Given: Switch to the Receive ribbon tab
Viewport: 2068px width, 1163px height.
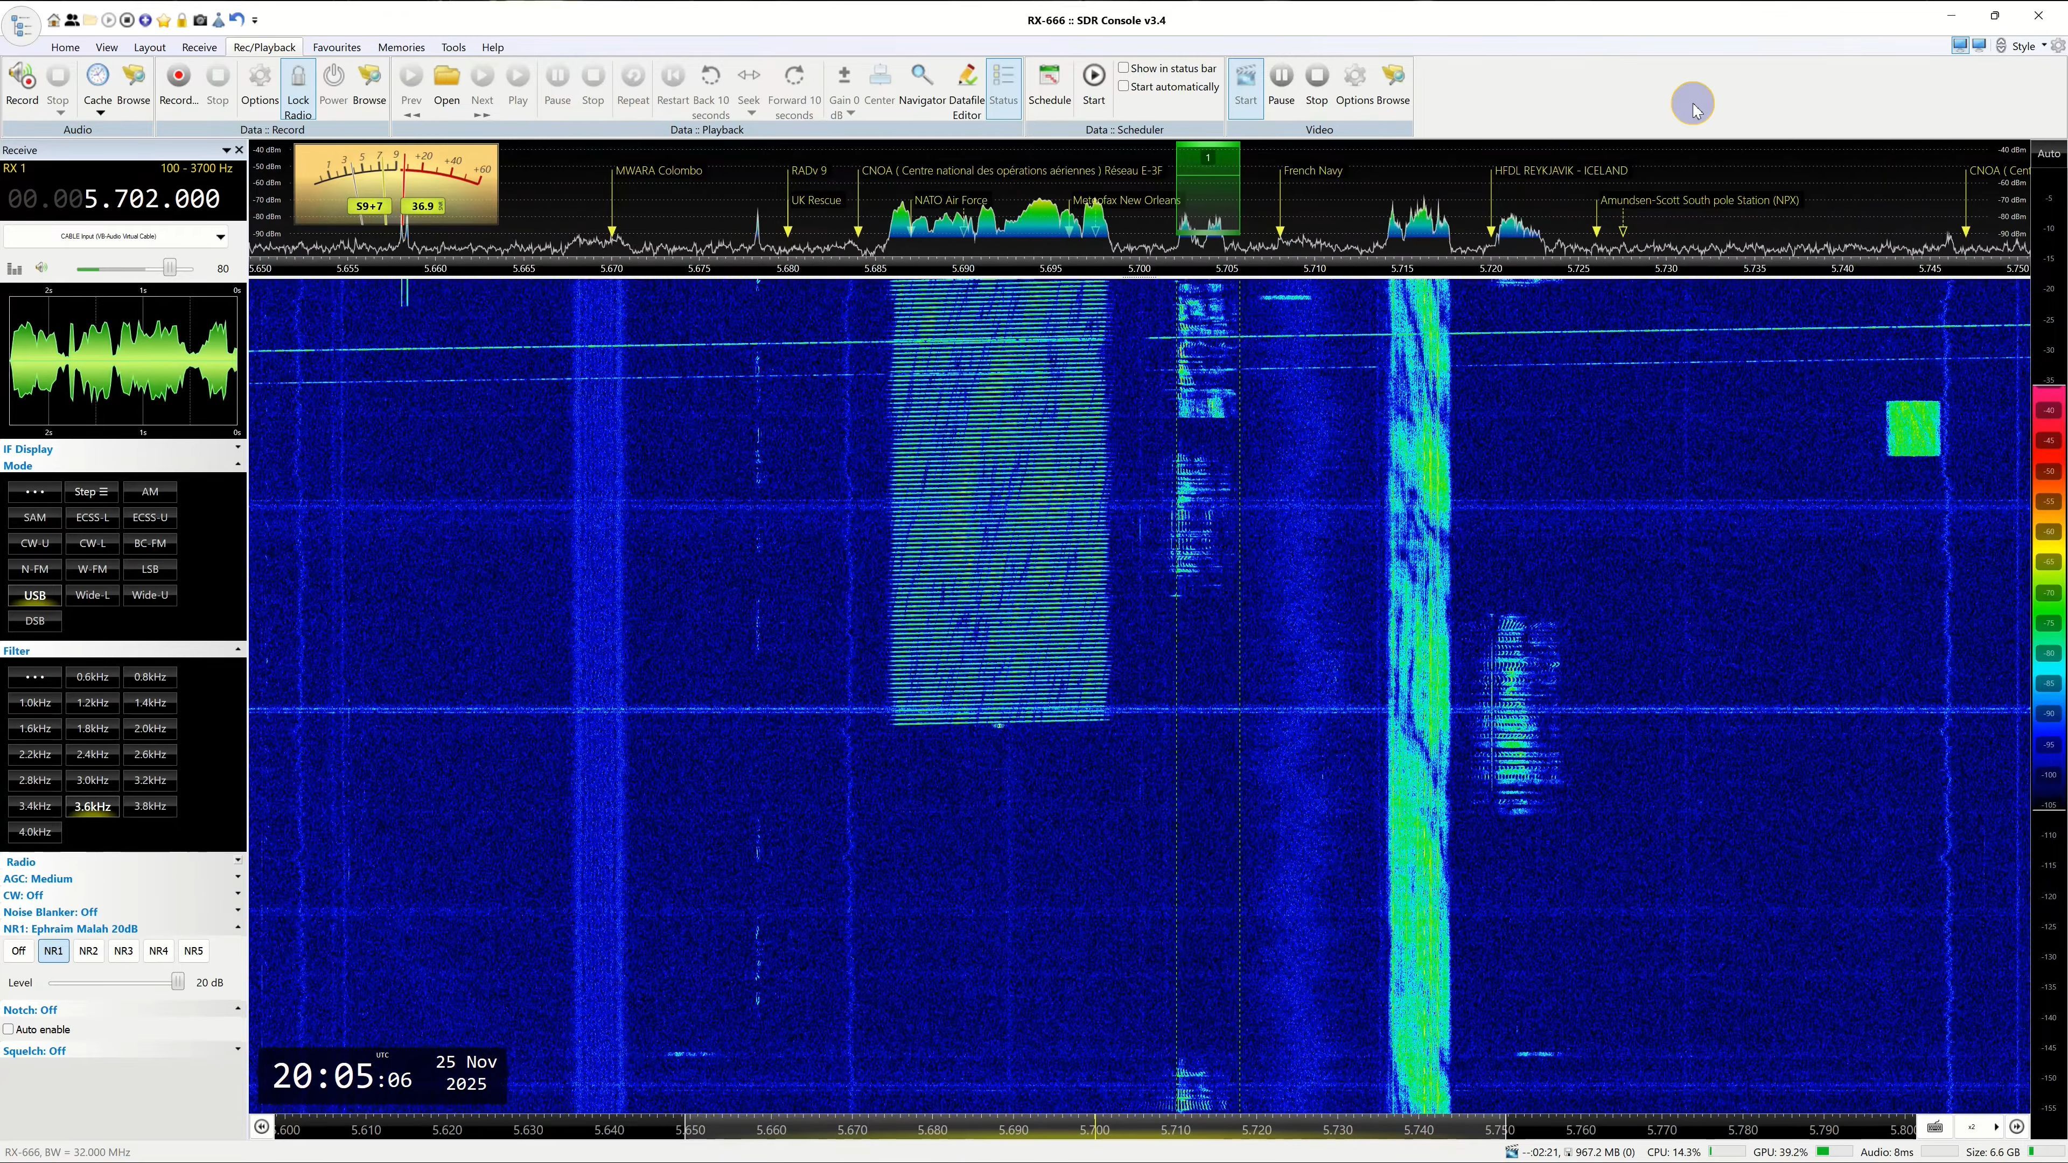Looking at the screenshot, I should (x=199, y=47).
